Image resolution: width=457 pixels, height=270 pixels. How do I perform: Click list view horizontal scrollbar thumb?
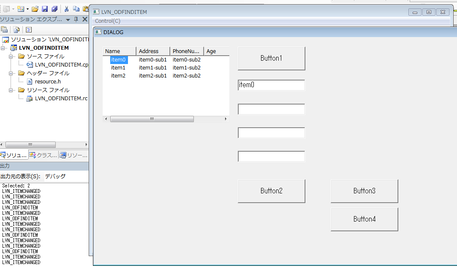[152, 119]
